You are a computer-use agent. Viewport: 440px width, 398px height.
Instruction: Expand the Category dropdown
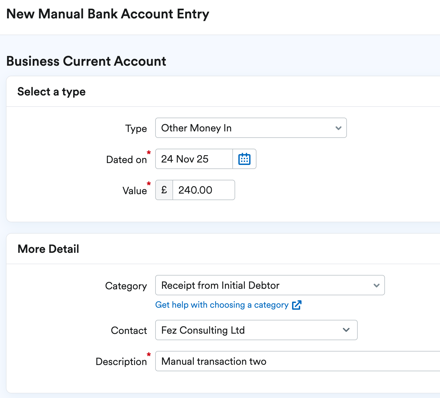click(270, 285)
